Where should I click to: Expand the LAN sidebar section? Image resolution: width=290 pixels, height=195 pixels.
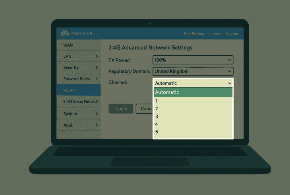click(x=78, y=57)
